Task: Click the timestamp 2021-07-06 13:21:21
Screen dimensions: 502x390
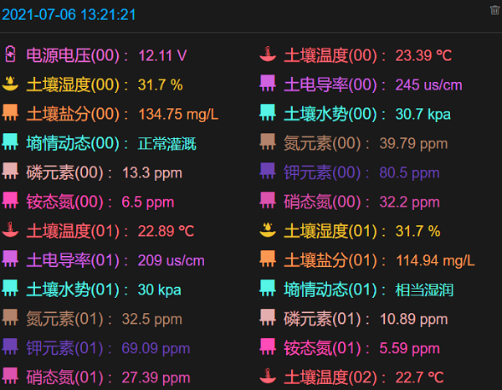Action: pyautogui.click(x=69, y=15)
